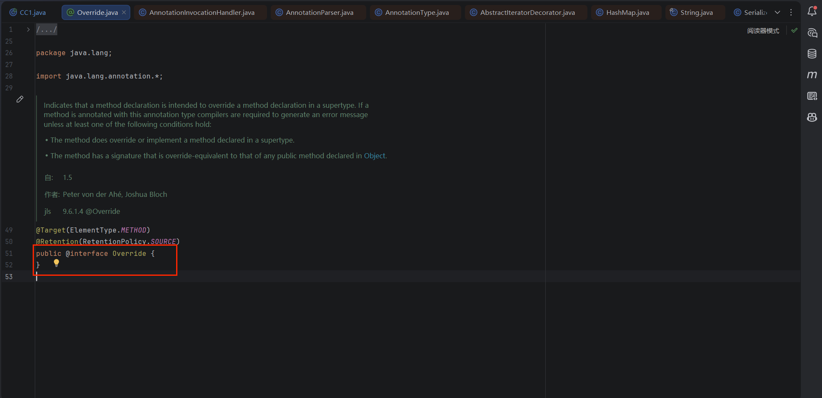Viewport: 822px width, 398px height.
Task: Follow the Object link in the documentation
Action: point(375,156)
